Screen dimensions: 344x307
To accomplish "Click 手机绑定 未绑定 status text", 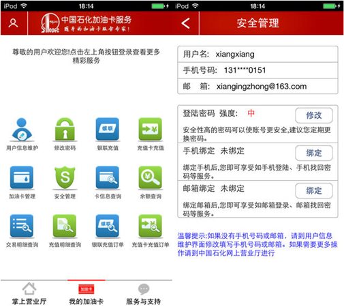I will [x=214, y=151].
